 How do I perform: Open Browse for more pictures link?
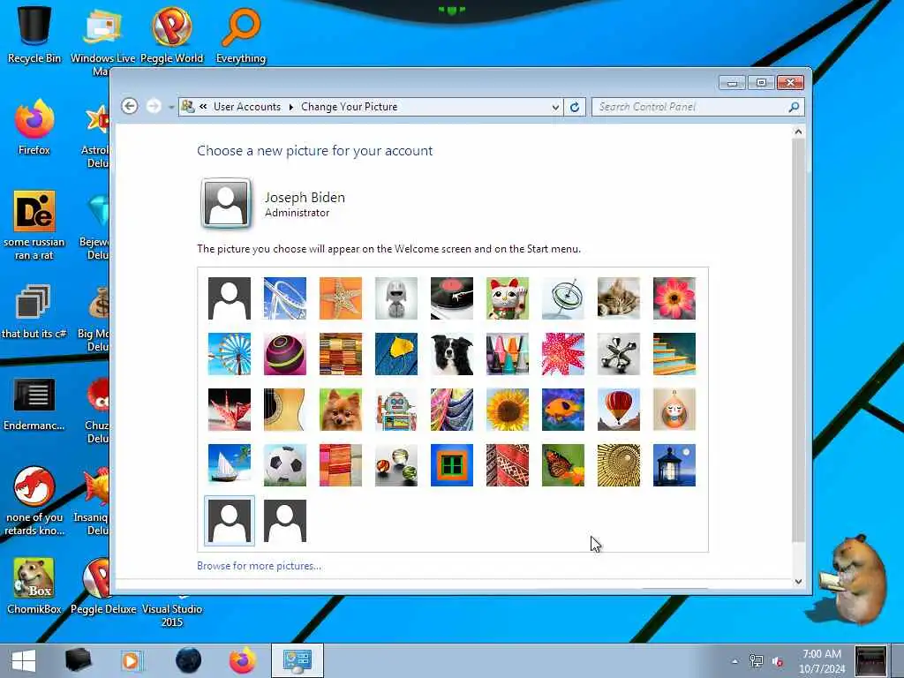pos(259,566)
